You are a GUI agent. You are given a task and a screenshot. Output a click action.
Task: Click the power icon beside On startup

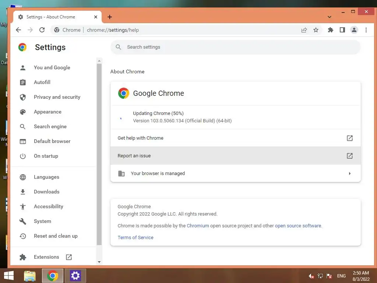click(23, 156)
